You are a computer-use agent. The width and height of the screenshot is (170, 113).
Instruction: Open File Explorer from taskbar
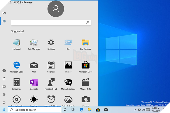tap(89, 110)
